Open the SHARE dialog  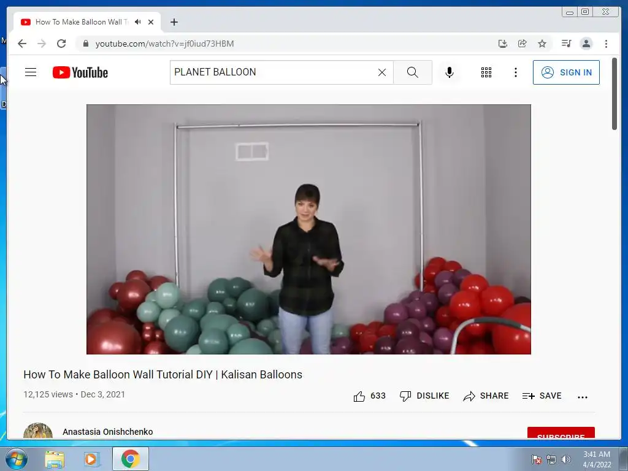(x=486, y=396)
